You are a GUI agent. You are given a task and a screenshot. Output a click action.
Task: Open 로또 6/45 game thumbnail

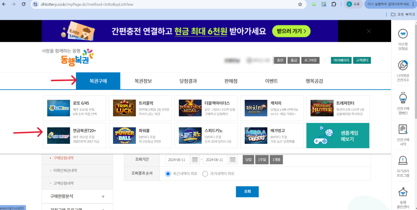click(59, 108)
